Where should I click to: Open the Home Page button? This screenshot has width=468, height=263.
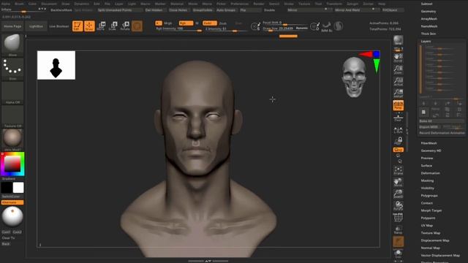click(x=12, y=26)
